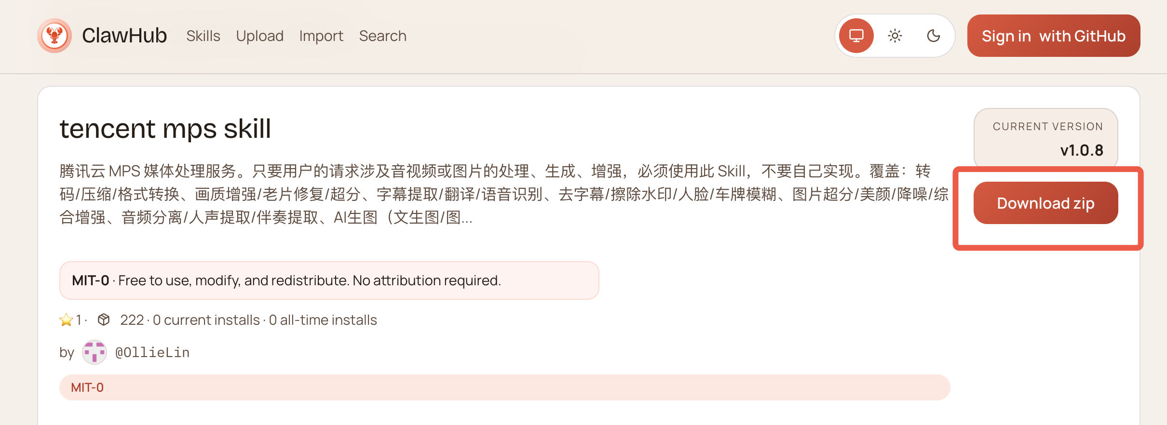Click the ClawHub brand name
1167x425 pixels.
click(x=124, y=36)
